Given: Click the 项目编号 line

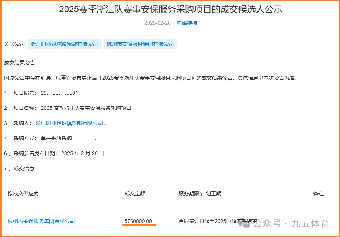Looking at the screenshot, I should click(x=43, y=93).
